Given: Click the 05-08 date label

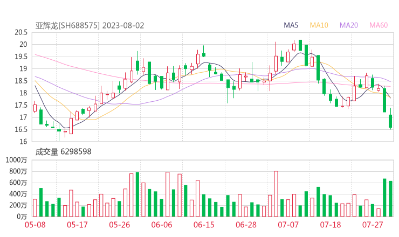Looking at the screenshot, I should coord(35,225).
